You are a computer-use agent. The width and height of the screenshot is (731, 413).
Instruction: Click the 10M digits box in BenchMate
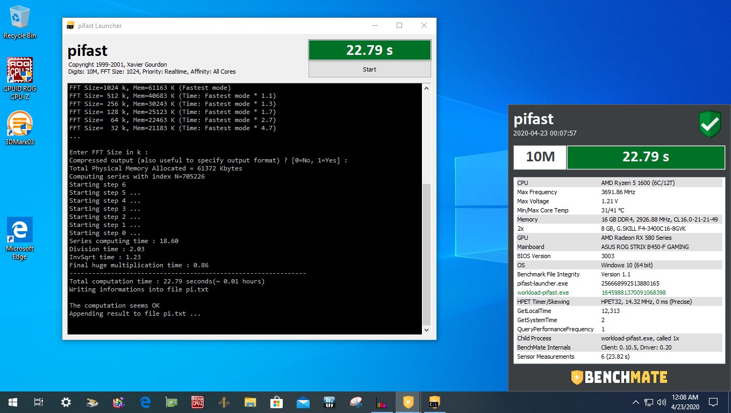pos(539,157)
